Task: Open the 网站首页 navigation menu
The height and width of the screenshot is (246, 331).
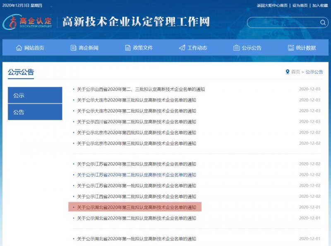Action: (30, 48)
